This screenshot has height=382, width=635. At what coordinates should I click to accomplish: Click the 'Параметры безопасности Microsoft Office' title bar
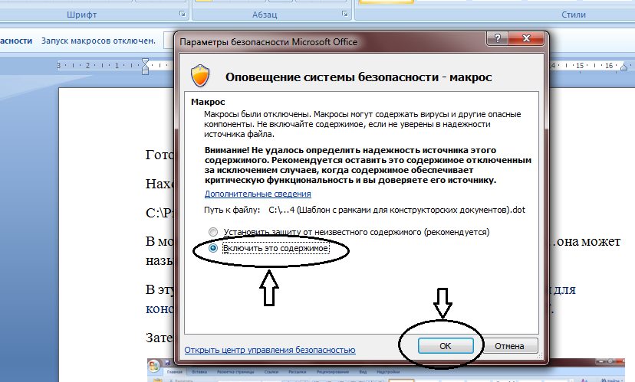[x=268, y=42]
